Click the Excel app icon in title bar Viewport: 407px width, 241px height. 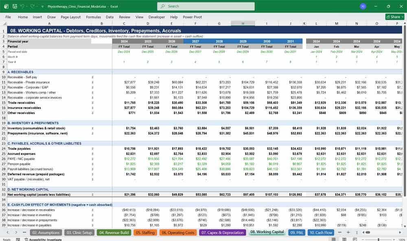click(x=6, y=6)
